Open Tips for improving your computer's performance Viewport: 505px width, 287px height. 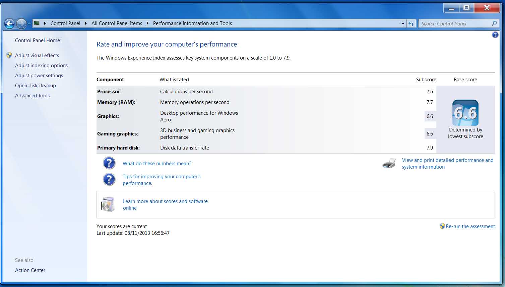[162, 180]
